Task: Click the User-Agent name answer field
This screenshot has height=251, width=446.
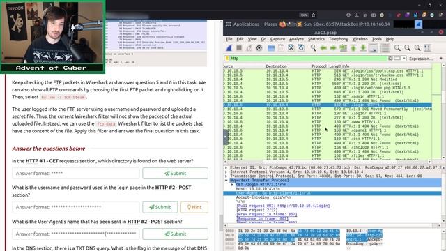Action: 76,234
